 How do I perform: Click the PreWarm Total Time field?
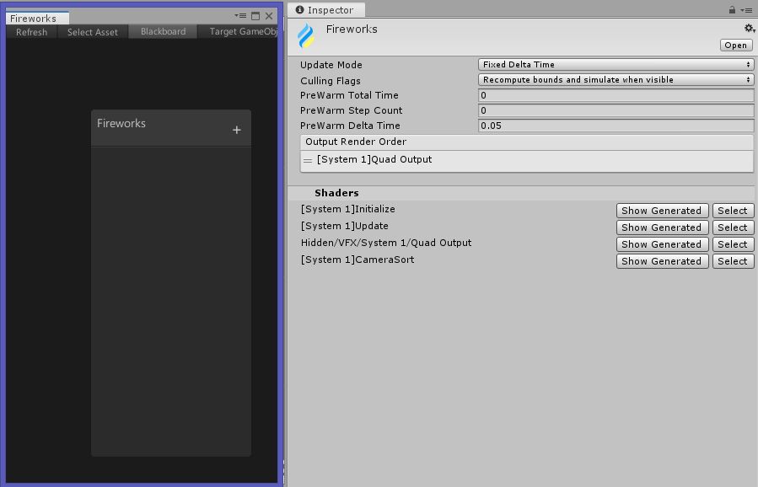(616, 95)
